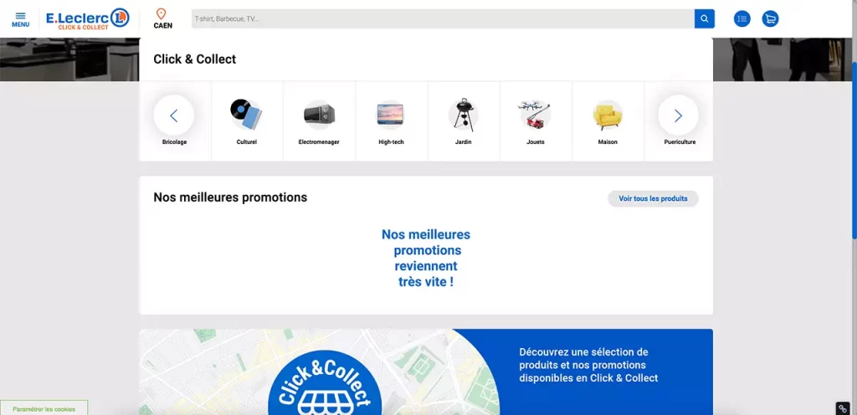Open Paramétrer les cookies button
Image resolution: width=857 pixels, height=415 pixels.
click(x=44, y=408)
